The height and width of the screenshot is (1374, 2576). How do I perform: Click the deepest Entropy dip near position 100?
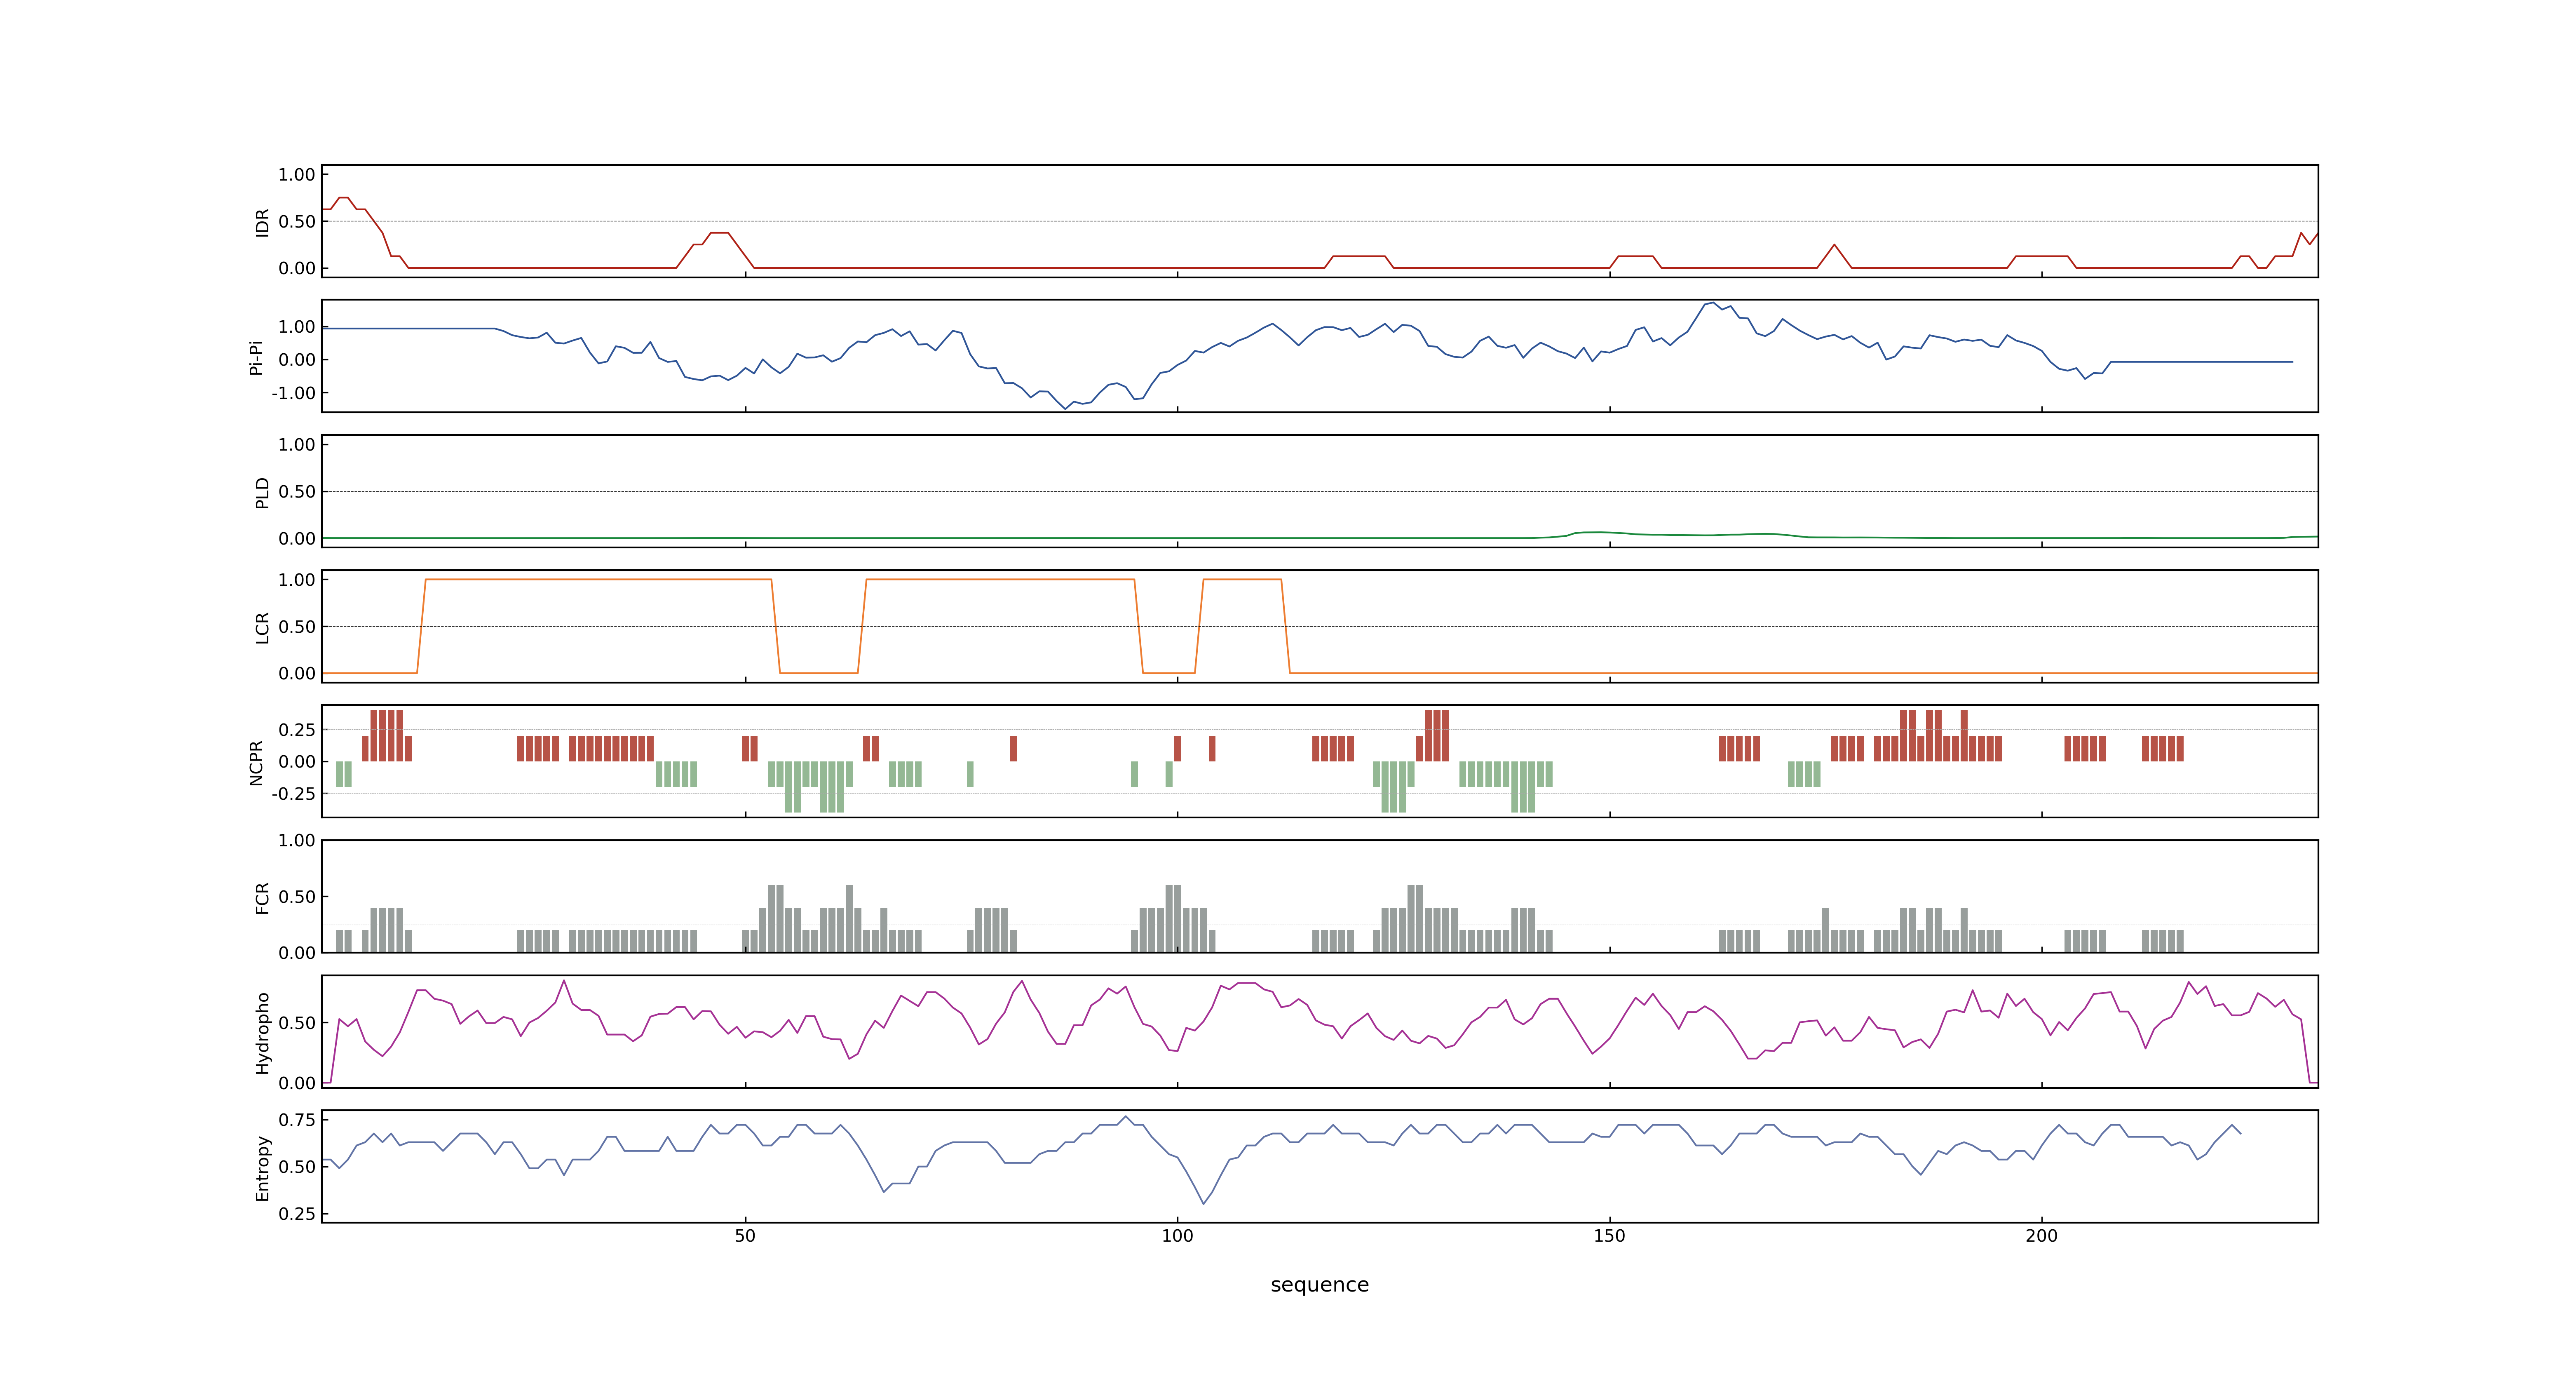[x=1203, y=1202]
